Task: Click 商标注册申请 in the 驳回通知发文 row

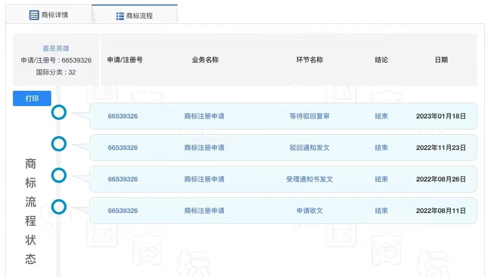Action: pyautogui.click(x=204, y=148)
